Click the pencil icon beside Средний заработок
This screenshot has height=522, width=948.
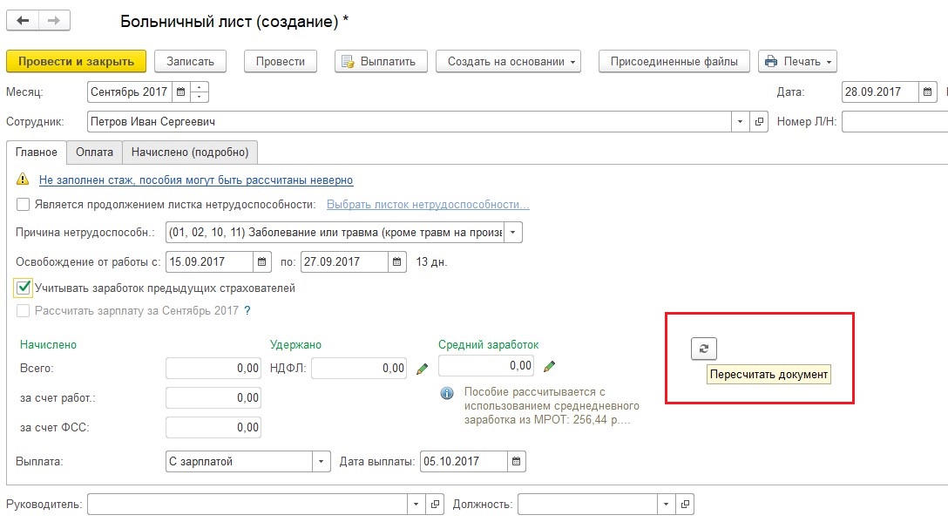pos(549,366)
